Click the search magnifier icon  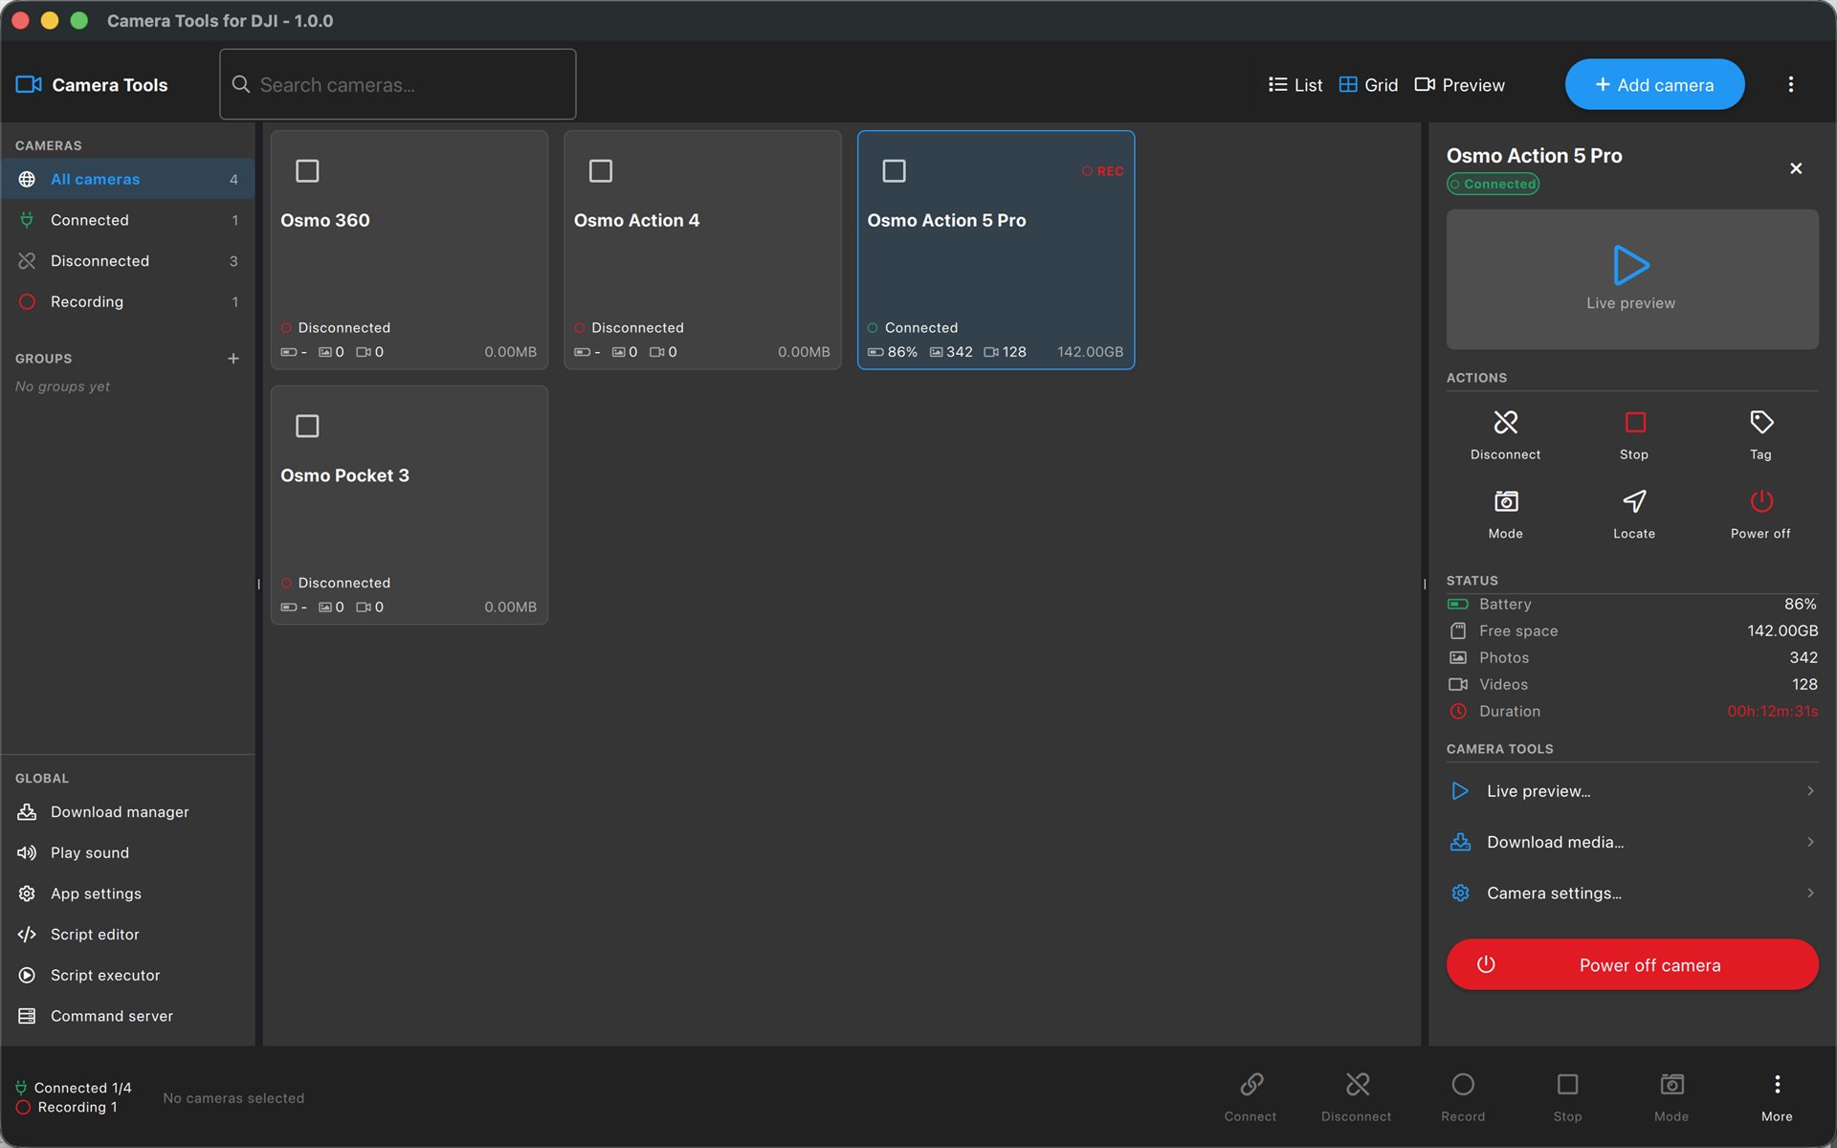coord(241,84)
